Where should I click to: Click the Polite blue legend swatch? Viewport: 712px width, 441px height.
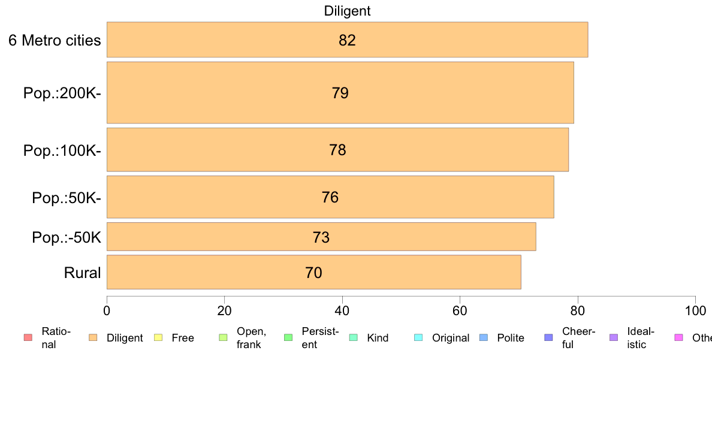[x=484, y=337]
